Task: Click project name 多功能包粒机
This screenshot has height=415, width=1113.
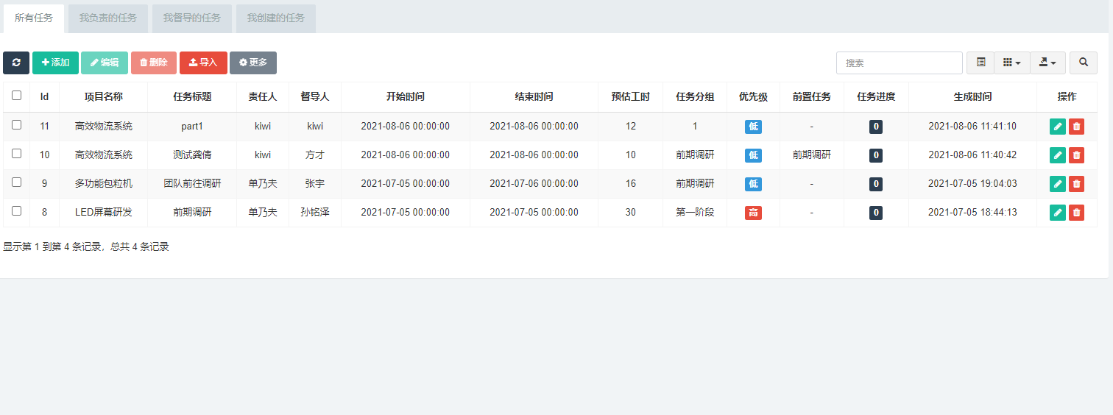Action: pos(104,183)
